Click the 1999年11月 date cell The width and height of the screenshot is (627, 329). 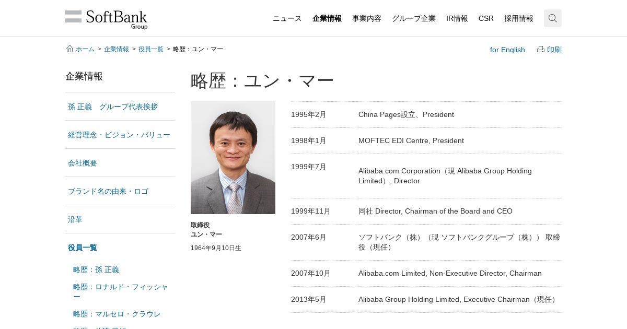pos(311,211)
